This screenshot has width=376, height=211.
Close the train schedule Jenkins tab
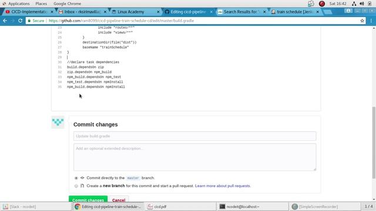pos(317,12)
